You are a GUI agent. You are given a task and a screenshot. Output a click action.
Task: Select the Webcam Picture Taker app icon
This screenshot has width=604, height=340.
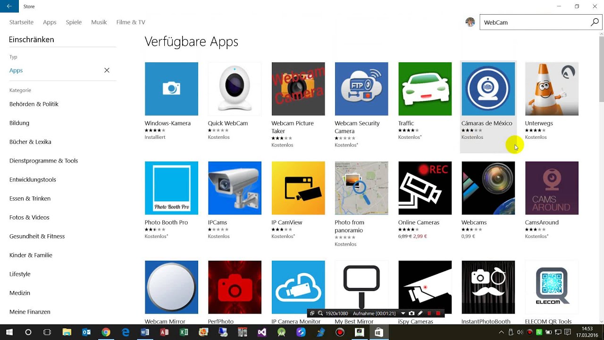[x=298, y=89]
